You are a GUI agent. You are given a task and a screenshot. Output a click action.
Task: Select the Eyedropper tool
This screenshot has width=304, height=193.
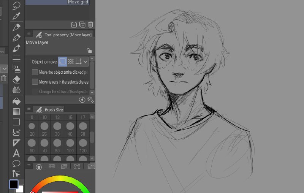click(x=16, y=16)
